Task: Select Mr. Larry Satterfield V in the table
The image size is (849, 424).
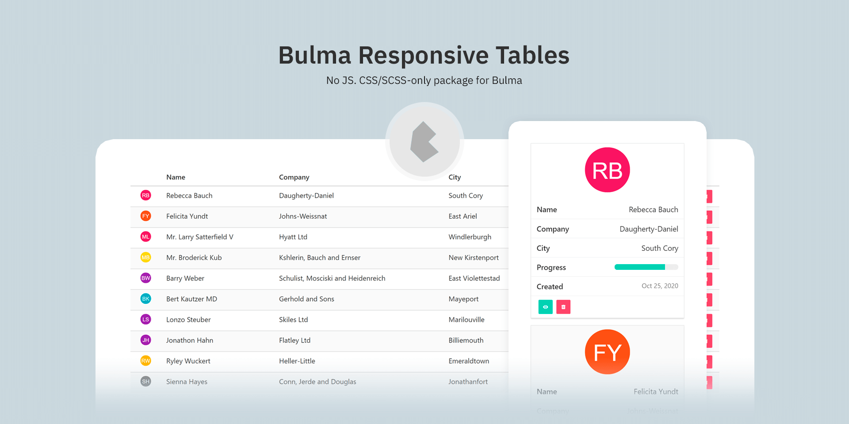Action: coord(200,237)
